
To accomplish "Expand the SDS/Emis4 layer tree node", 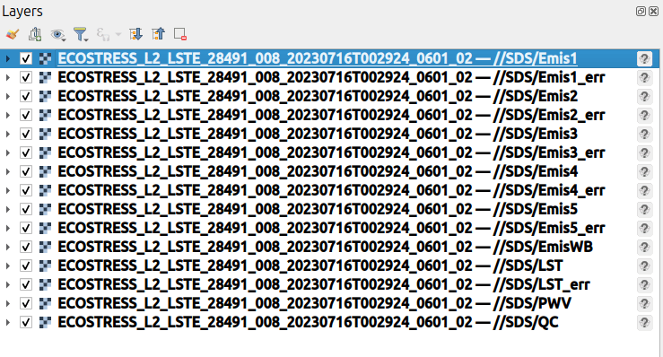I will pos(7,171).
